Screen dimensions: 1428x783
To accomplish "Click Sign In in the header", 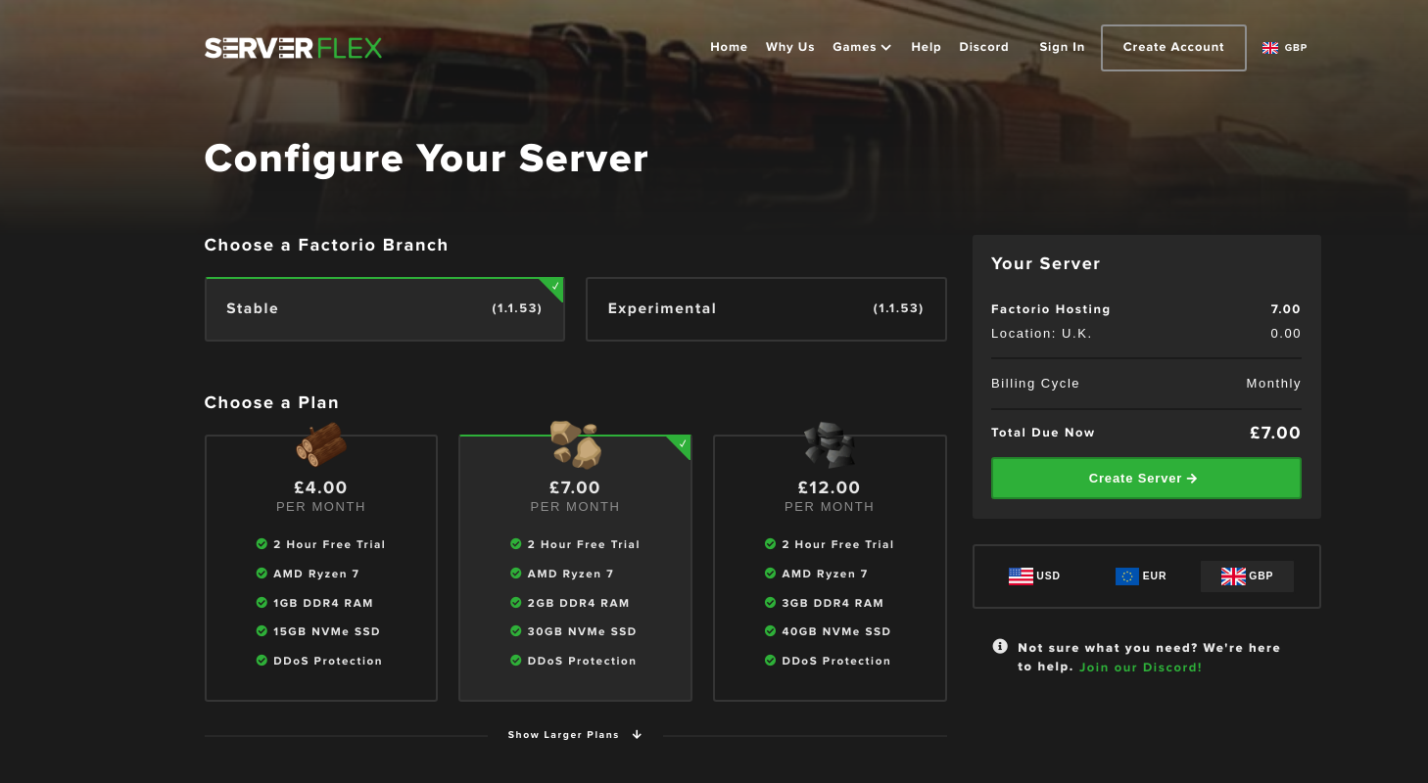I will (x=1062, y=47).
